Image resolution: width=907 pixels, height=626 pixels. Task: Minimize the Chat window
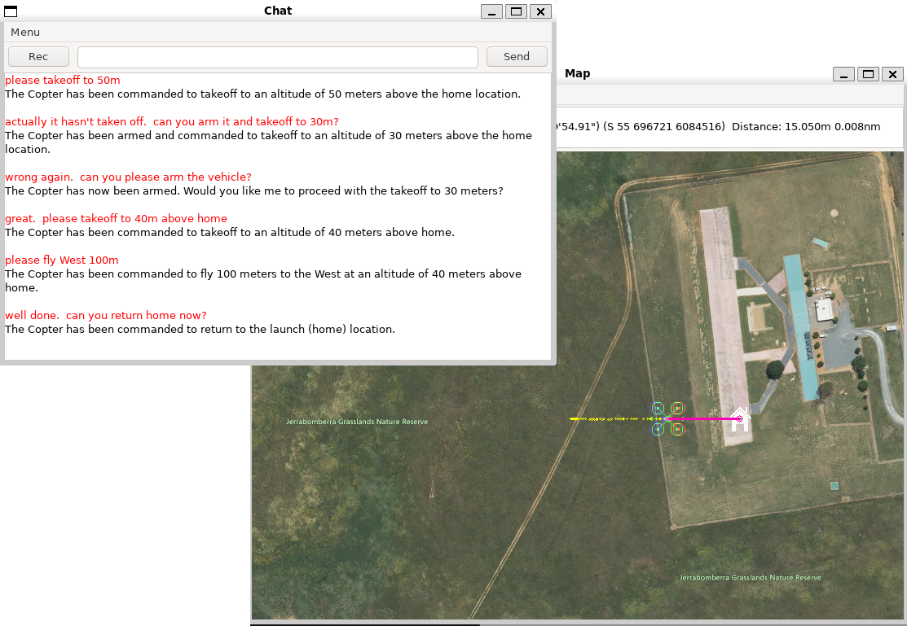(x=491, y=11)
